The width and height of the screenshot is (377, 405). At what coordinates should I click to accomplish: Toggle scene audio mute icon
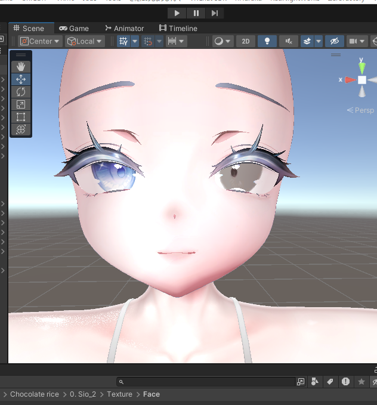pyautogui.click(x=289, y=41)
